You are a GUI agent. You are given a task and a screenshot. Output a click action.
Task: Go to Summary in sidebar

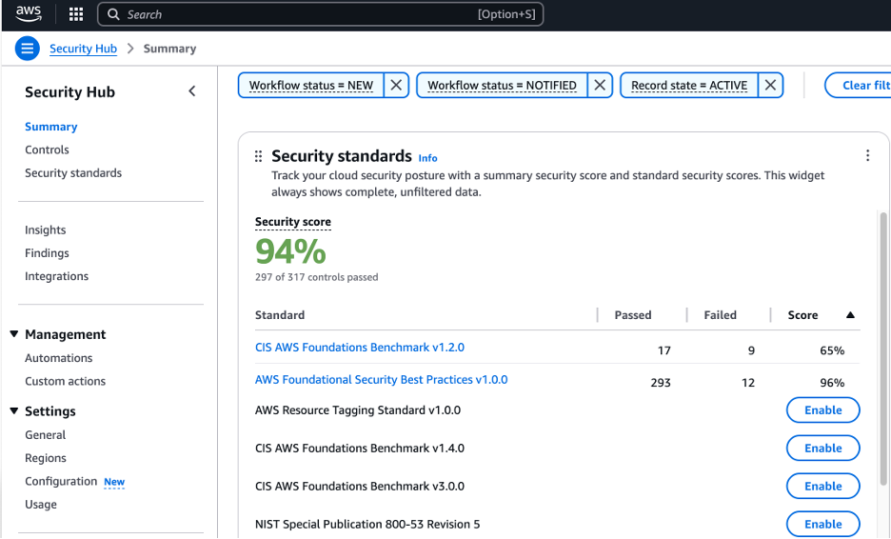tap(51, 127)
